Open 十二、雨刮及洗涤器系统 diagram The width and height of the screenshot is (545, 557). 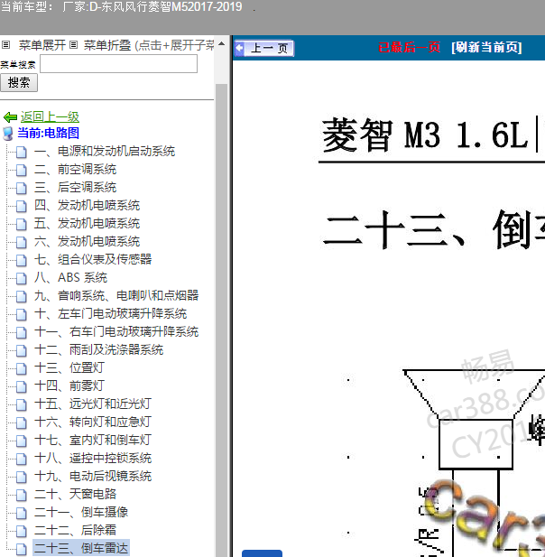98,350
